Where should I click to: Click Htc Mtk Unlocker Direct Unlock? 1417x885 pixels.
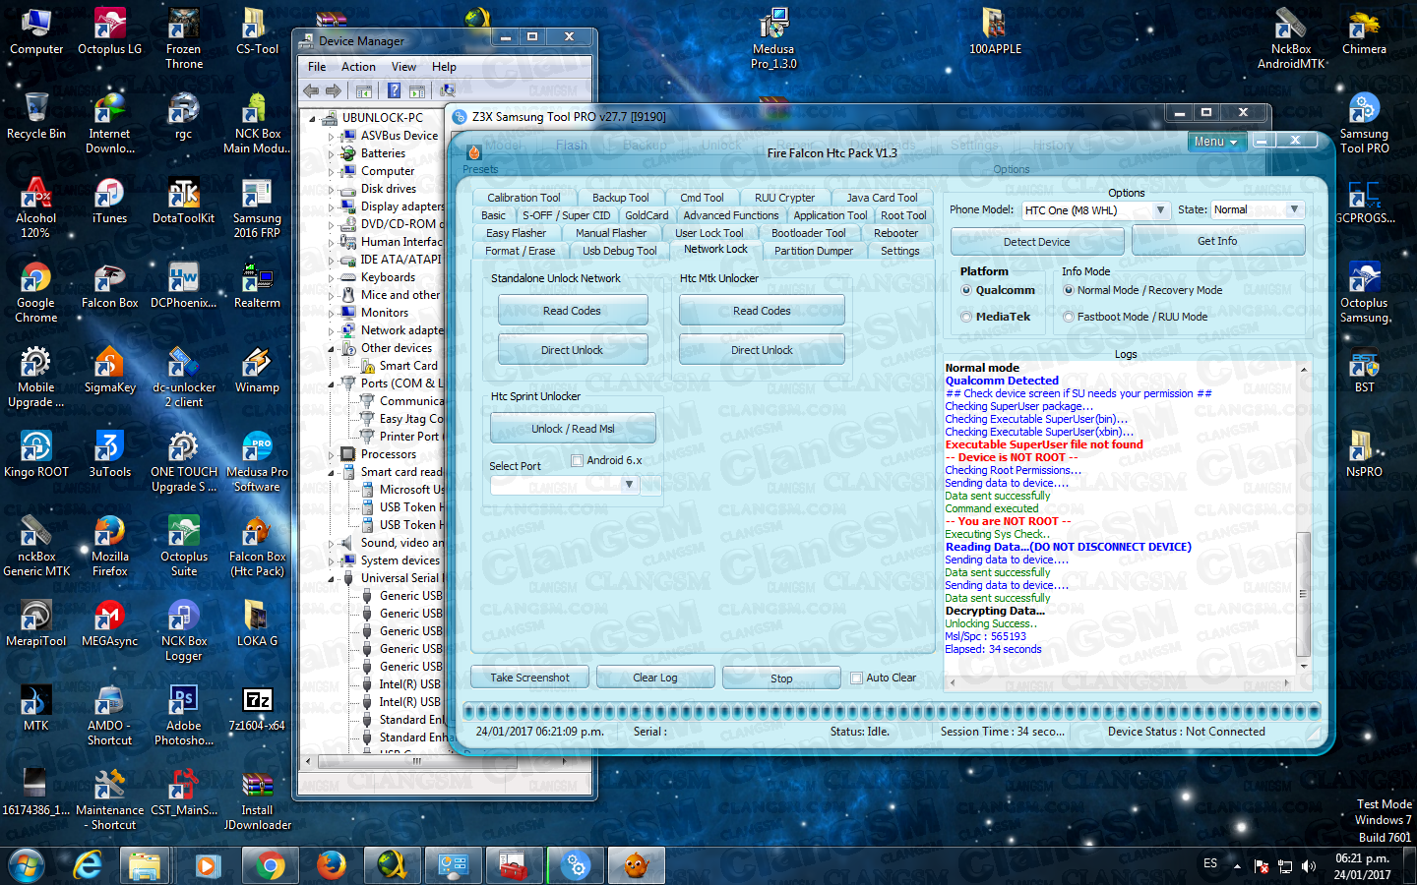(x=762, y=350)
